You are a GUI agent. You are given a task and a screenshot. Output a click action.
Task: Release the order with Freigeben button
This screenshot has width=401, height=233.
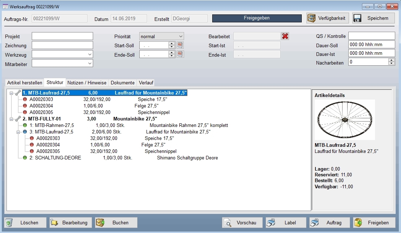point(374,223)
